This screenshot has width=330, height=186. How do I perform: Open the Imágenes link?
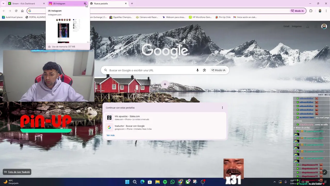[297, 26]
